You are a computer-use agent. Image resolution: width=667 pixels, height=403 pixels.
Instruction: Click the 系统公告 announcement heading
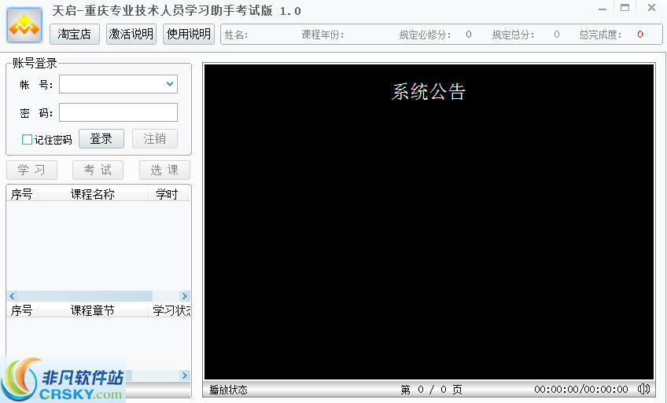click(x=429, y=92)
